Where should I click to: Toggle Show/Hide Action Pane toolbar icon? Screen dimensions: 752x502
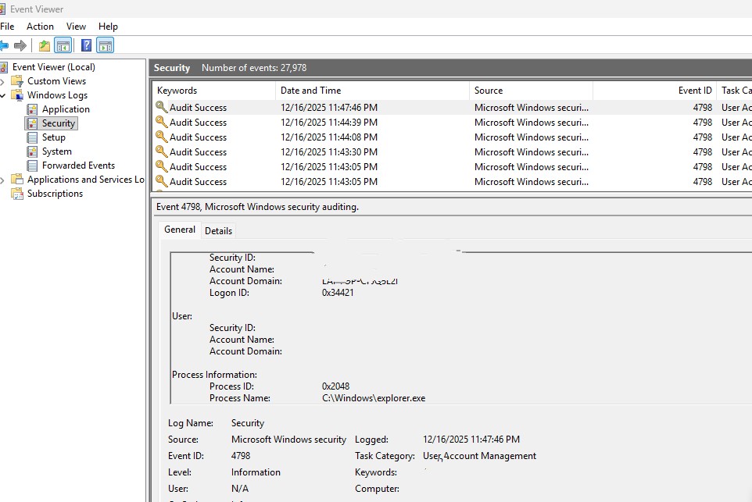tap(105, 45)
